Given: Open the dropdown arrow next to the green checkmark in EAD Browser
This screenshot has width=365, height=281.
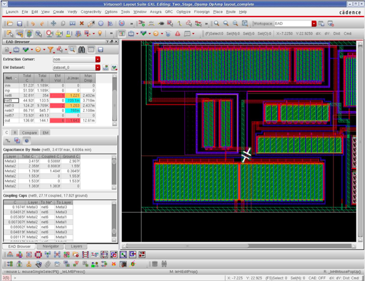Looking at the screenshot, I should [x=32, y=49].
